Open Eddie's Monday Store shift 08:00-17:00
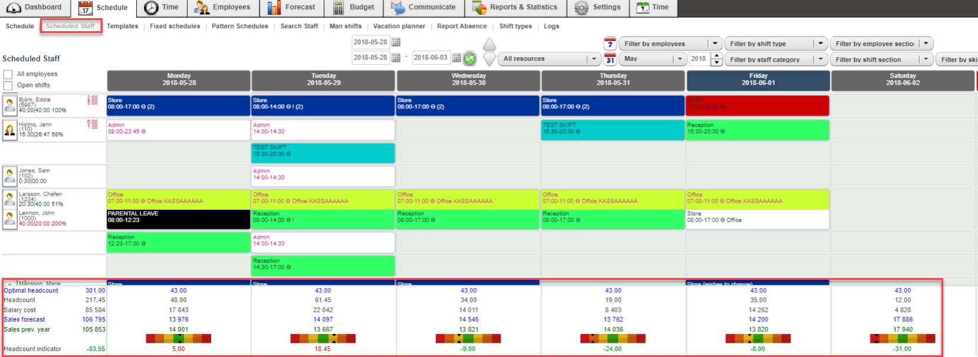Image resolution: width=978 pixels, height=357 pixels. point(178,105)
